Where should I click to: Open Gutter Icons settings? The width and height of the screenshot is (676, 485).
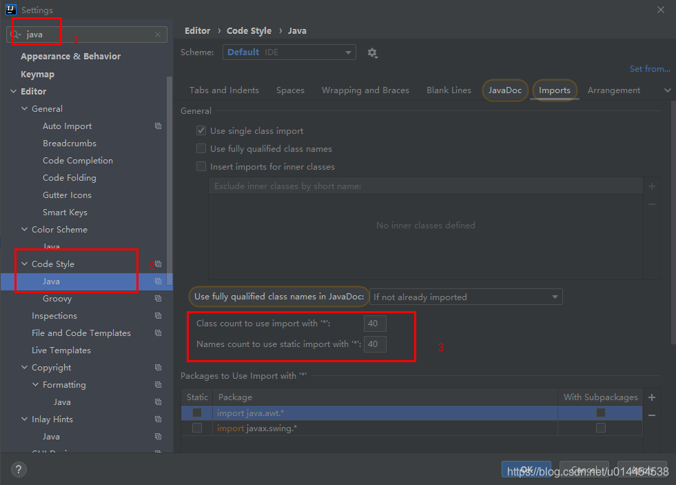coord(67,195)
